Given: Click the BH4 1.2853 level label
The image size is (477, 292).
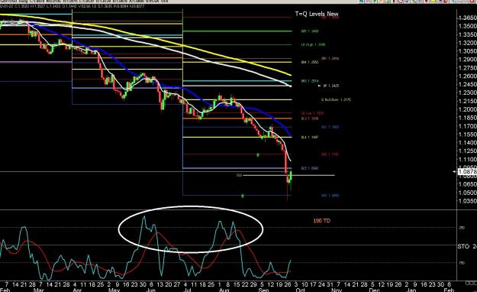Looking at the screenshot, I should click(x=310, y=62).
